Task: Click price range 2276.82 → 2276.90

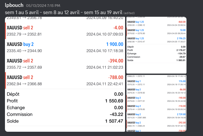Action: pos(136,34)
